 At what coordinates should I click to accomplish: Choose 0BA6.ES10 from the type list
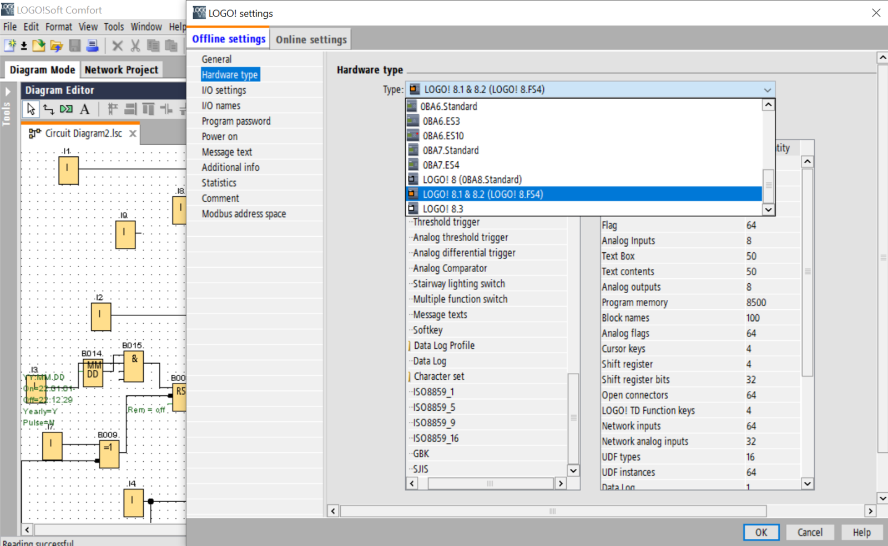click(584, 136)
